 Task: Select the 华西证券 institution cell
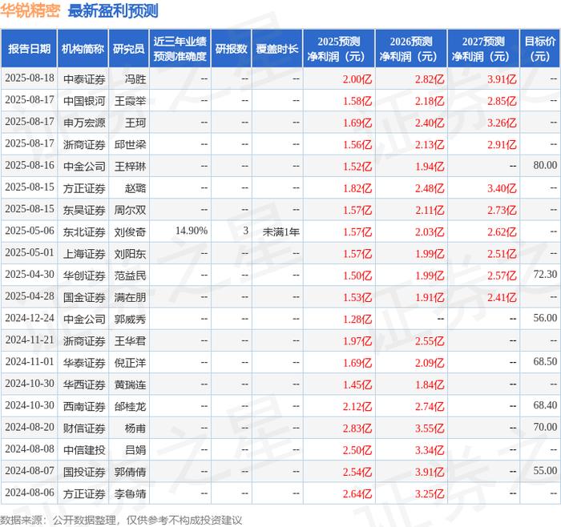tap(84, 384)
